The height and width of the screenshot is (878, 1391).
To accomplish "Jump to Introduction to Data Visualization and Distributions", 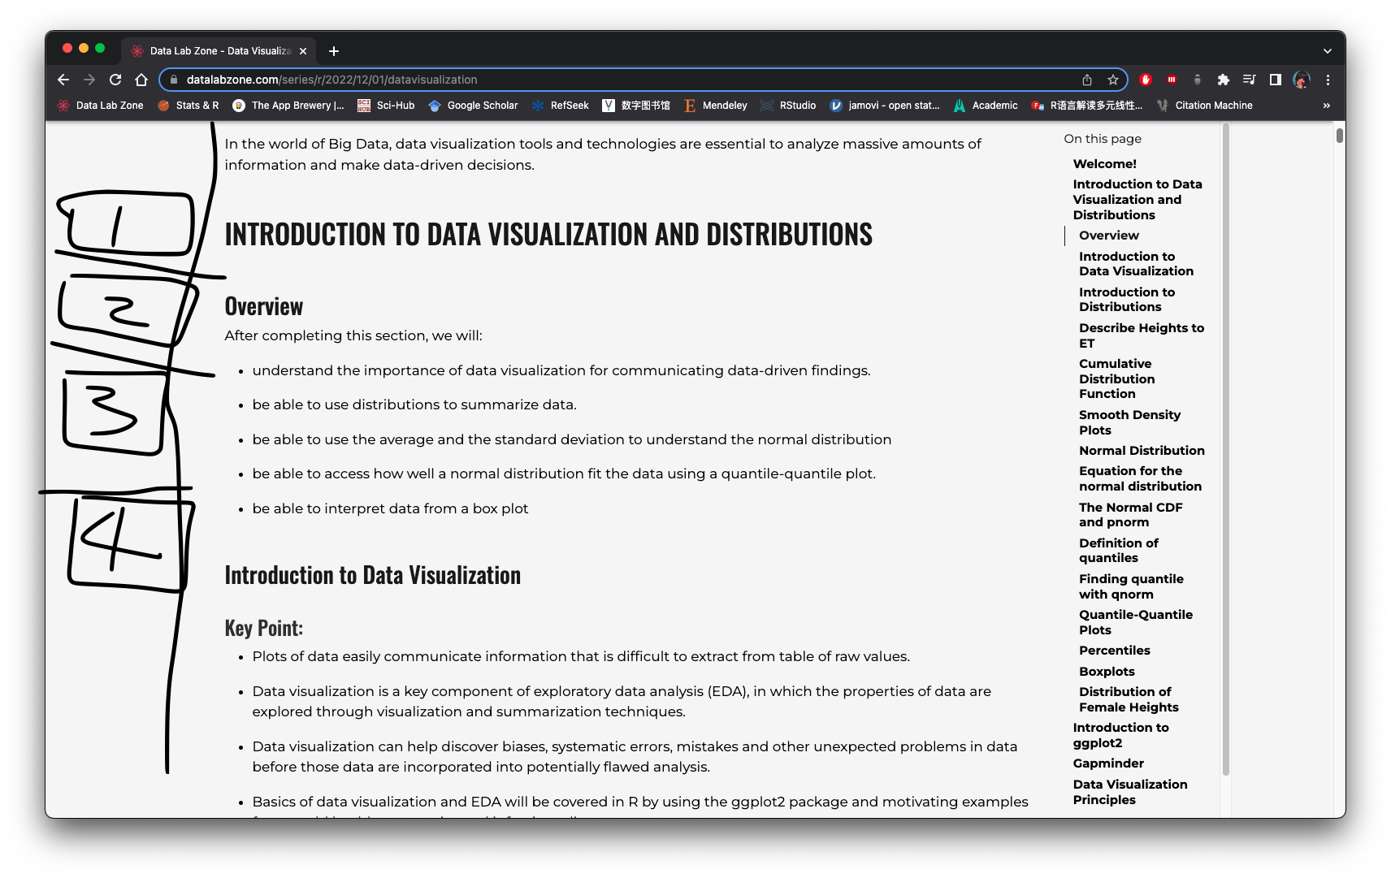I will point(1137,200).
